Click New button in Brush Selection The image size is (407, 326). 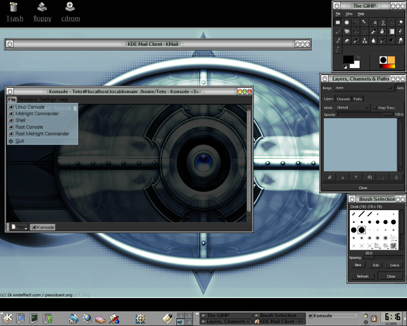[x=358, y=265]
